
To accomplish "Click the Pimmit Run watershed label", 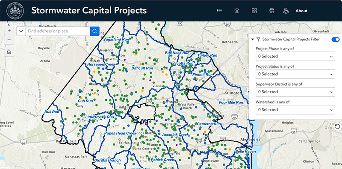I will [x=202, y=74].
